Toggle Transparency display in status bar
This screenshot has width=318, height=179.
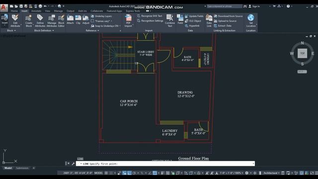pyautogui.click(x=168, y=173)
